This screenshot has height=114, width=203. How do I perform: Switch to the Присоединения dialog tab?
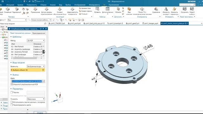39,33
